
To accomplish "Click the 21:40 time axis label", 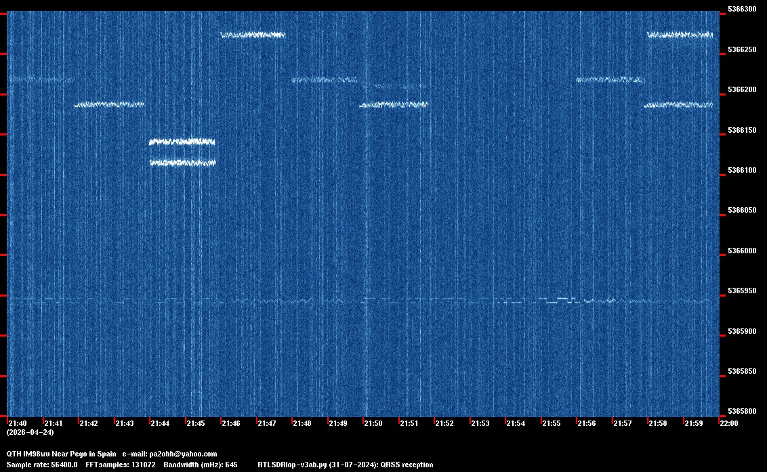I will click(x=17, y=423).
